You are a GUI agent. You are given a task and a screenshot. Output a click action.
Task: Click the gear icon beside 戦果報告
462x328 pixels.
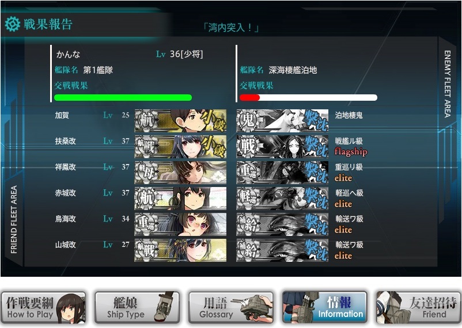click(x=12, y=24)
